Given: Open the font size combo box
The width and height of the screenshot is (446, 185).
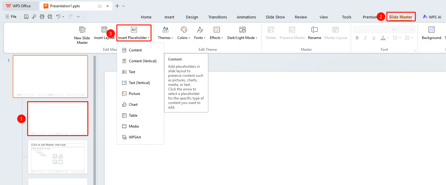Looking at the screenshot, I should pyautogui.click(x=406, y=29).
